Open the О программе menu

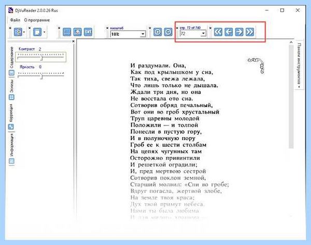[x=37, y=20]
